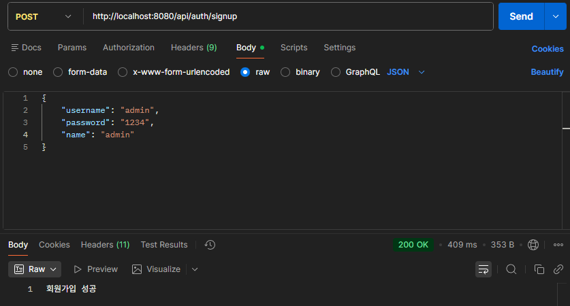The image size is (570, 306).
Task: Select the raw body type
Action: [255, 72]
